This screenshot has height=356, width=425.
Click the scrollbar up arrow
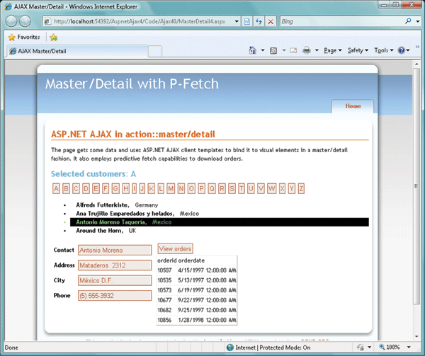pos(416,64)
